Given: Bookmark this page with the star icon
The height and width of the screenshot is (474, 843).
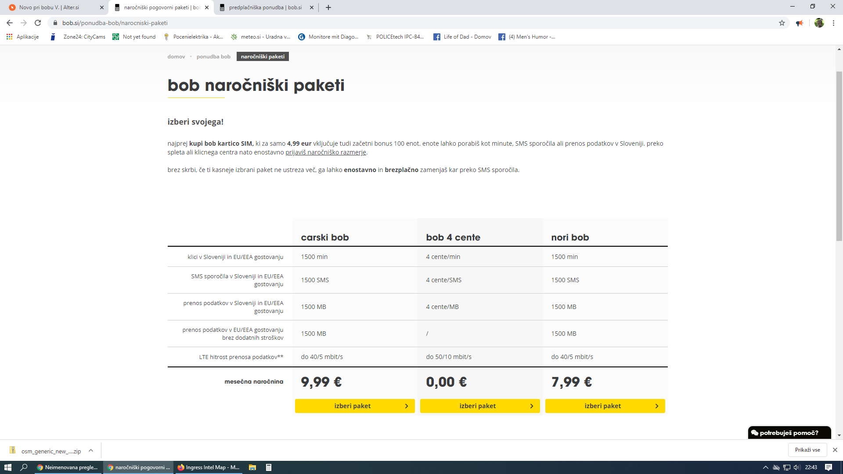Looking at the screenshot, I should (782, 23).
